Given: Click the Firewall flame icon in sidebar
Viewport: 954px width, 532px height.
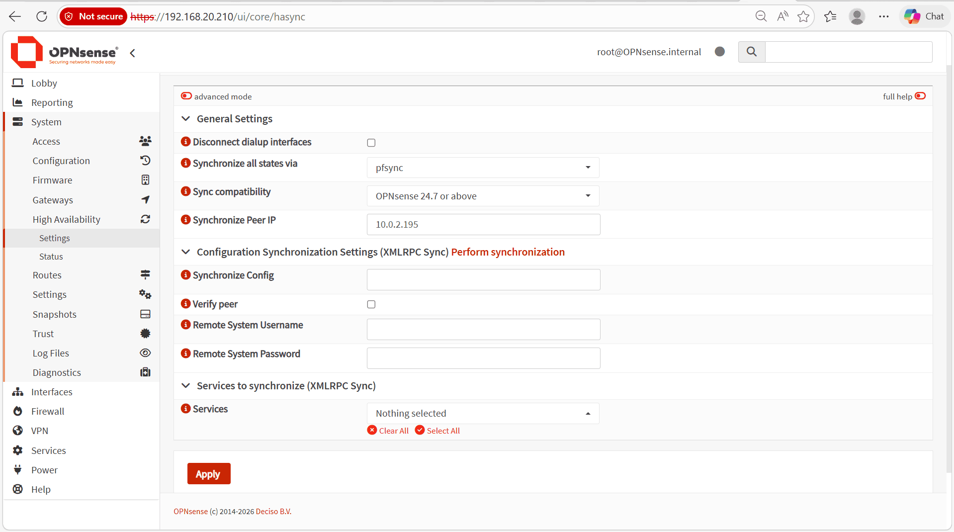Looking at the screenshot, I should tap(18, 411).
